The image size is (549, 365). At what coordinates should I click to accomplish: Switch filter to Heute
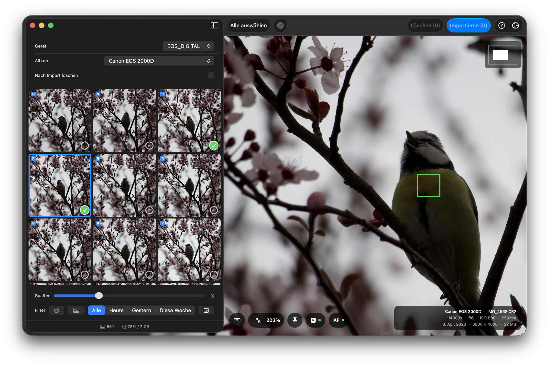116,310
